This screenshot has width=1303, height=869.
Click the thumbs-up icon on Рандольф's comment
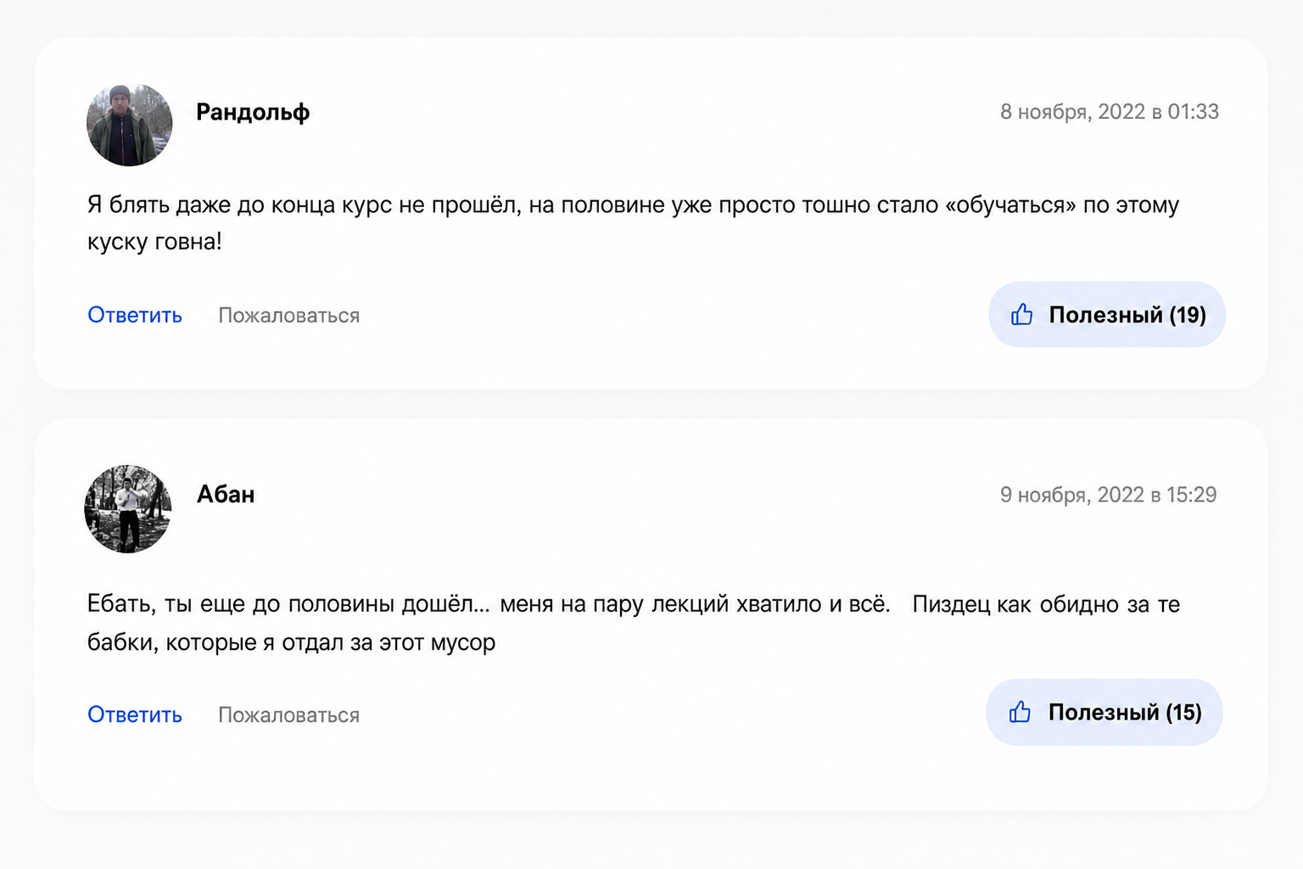1021,314
